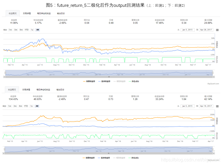Select the All zoom range in the lower chart
The image size is (223, 165).
[x=37, y=106]
